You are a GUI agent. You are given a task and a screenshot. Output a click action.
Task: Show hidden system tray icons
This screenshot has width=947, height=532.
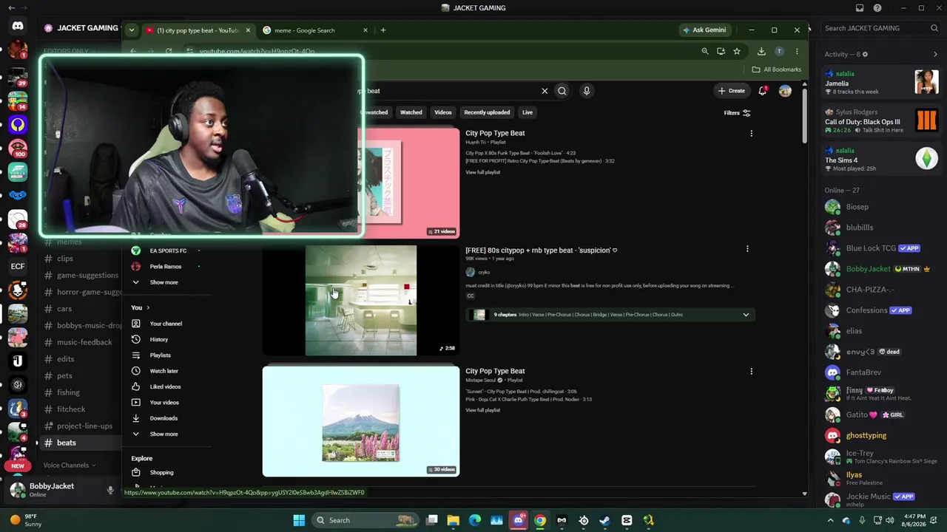(x=830, y=520)
